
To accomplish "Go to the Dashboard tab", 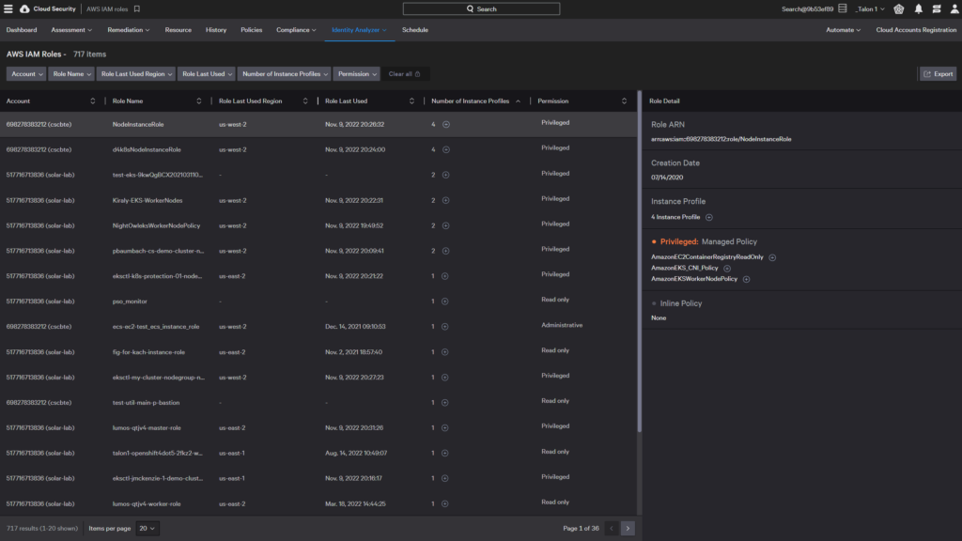I will pos(22,30).
